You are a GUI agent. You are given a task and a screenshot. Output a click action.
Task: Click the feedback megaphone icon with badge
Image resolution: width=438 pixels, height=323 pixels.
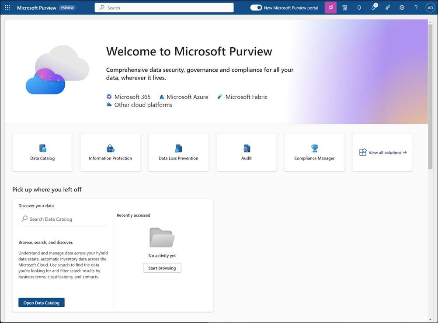tap(373, 7)
